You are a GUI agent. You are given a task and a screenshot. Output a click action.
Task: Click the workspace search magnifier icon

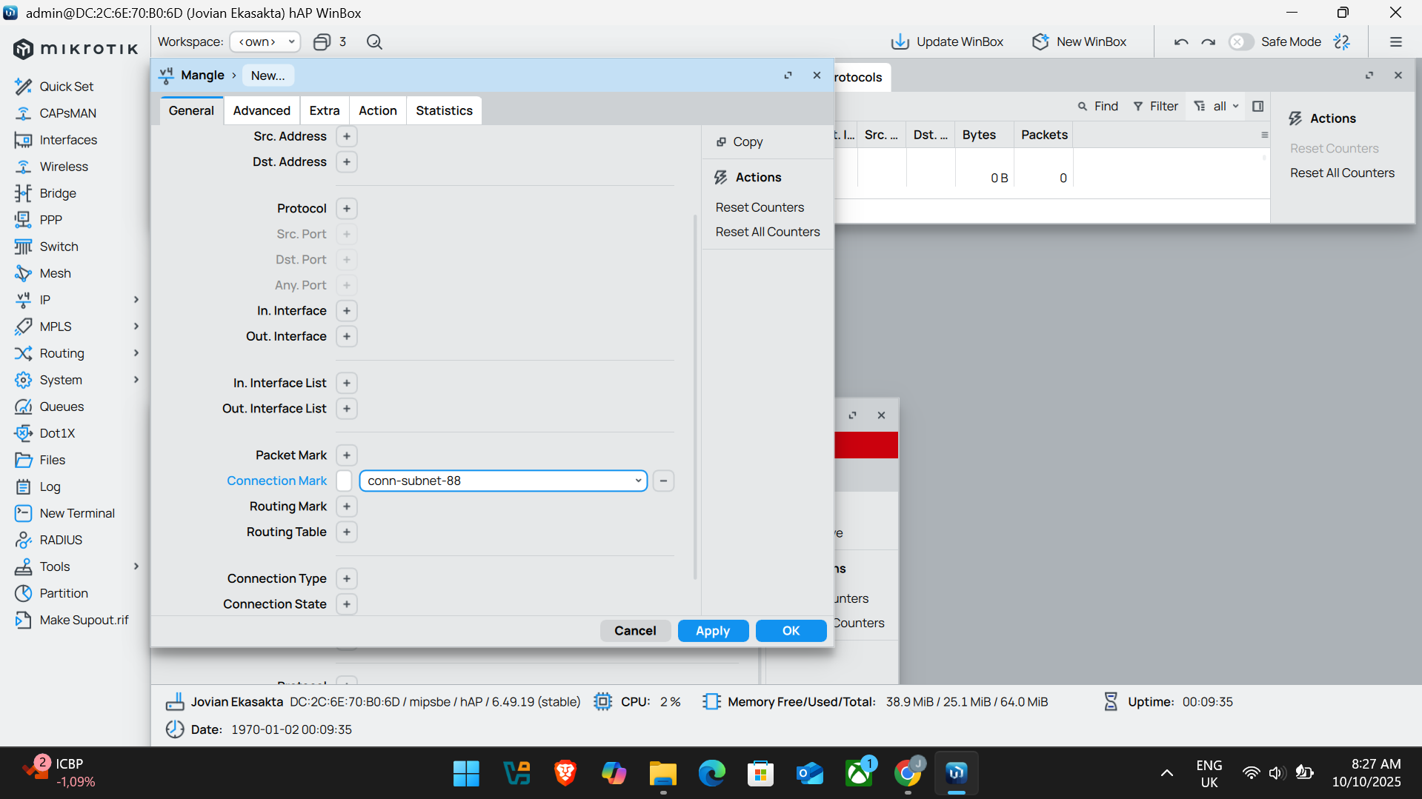coord(374,41)
